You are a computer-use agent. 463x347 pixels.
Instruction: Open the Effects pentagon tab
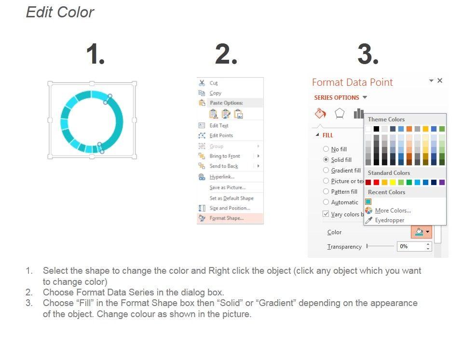[340, 113]
